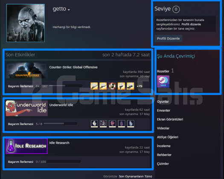This screenshot has height=179, width=224.
Task: Click Idle Research achievement progress bar 0 / 100
Action: 64,162
